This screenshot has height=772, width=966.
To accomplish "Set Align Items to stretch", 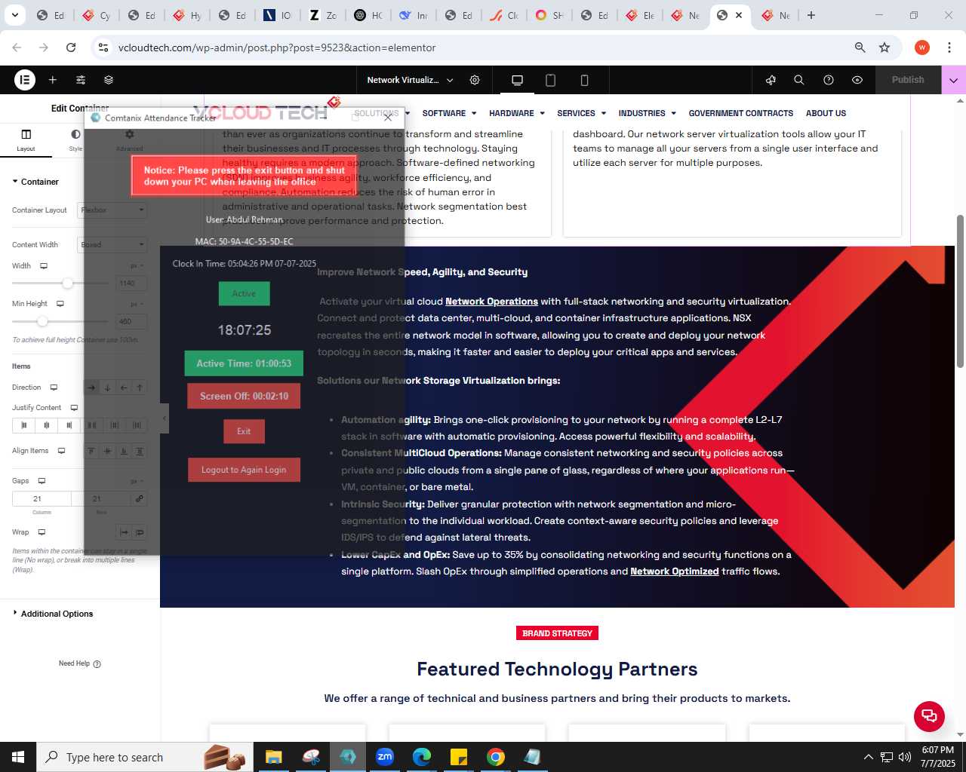I will point(140,451).
